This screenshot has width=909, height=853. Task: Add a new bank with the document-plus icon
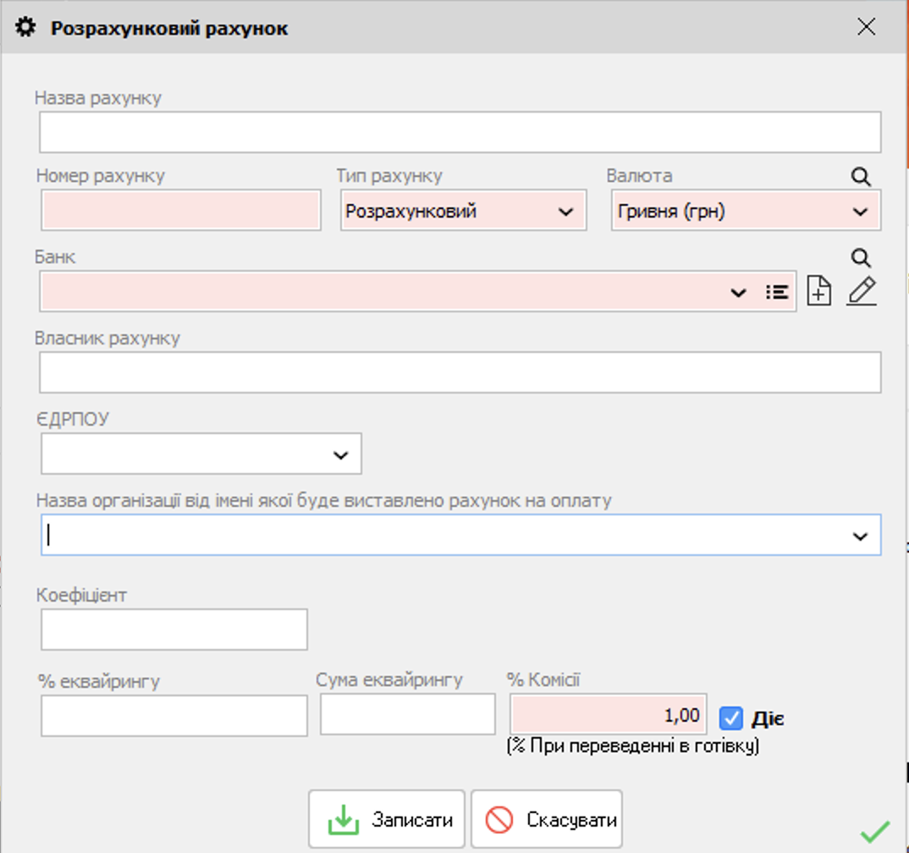point(818,290)
